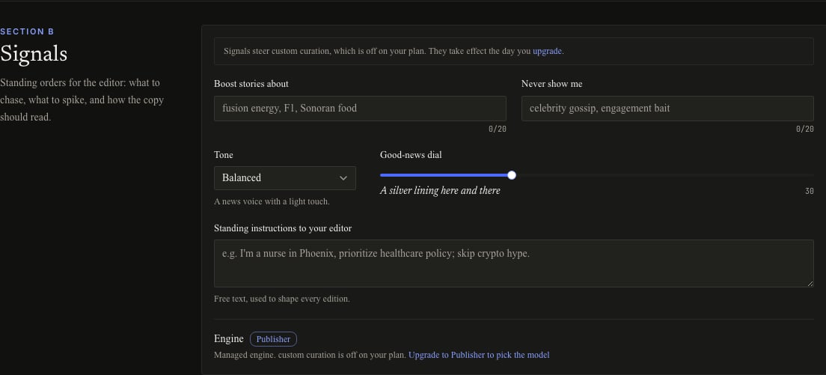Image resolution: width=826 pixels, height=375 pixels.
Task: Click the 'Engine' label
Action: pyautogui.click(x=229, y=338)
